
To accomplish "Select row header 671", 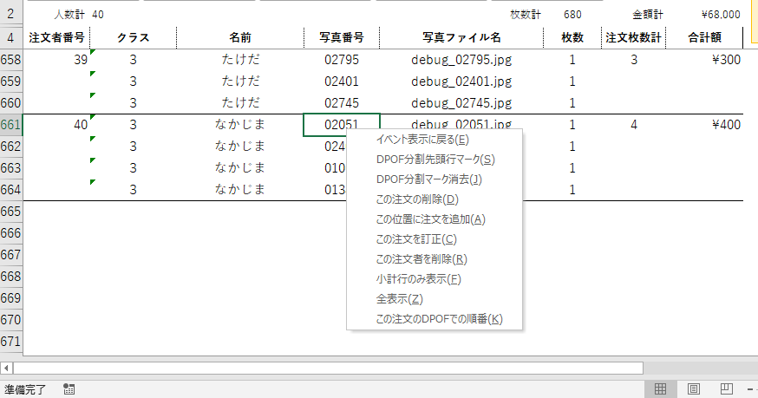I will 11,342.
